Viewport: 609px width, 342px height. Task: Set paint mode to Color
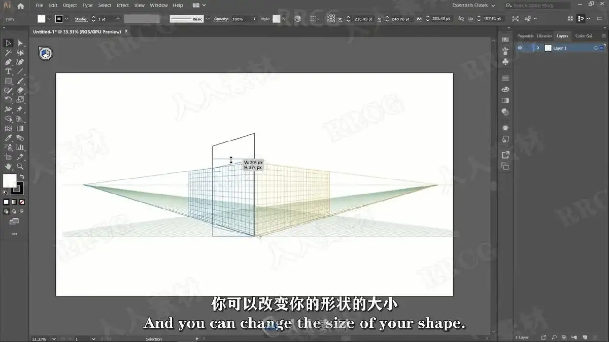point(6,202)
